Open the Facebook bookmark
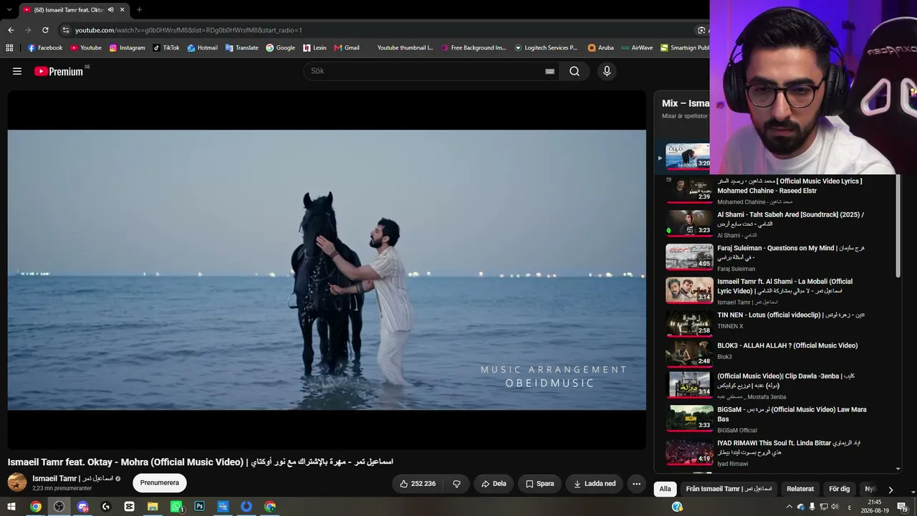Screen dimensions: 917x516 (x=44, y=48)
